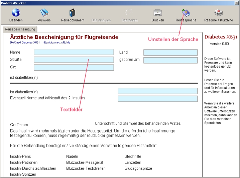The width and height of the screenshot is (240, 178).
Task: Click the Ärztliche Bescheinigung für Flugreisende heading
Action: 64,37
